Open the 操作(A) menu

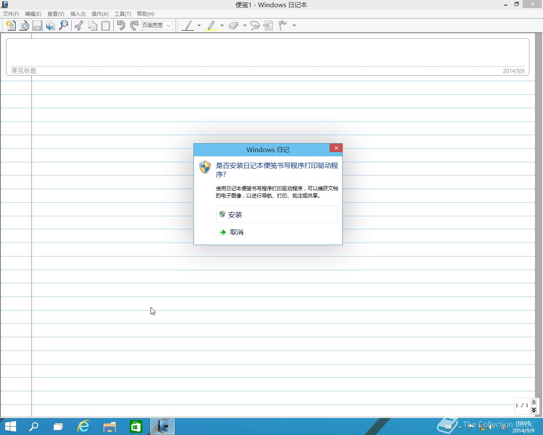tap(100, 14)
